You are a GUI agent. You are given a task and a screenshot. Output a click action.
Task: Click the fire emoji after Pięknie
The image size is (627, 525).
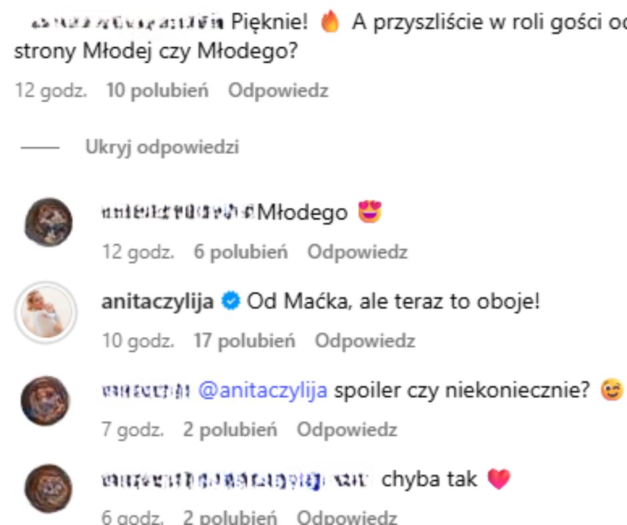pos(330,21)
